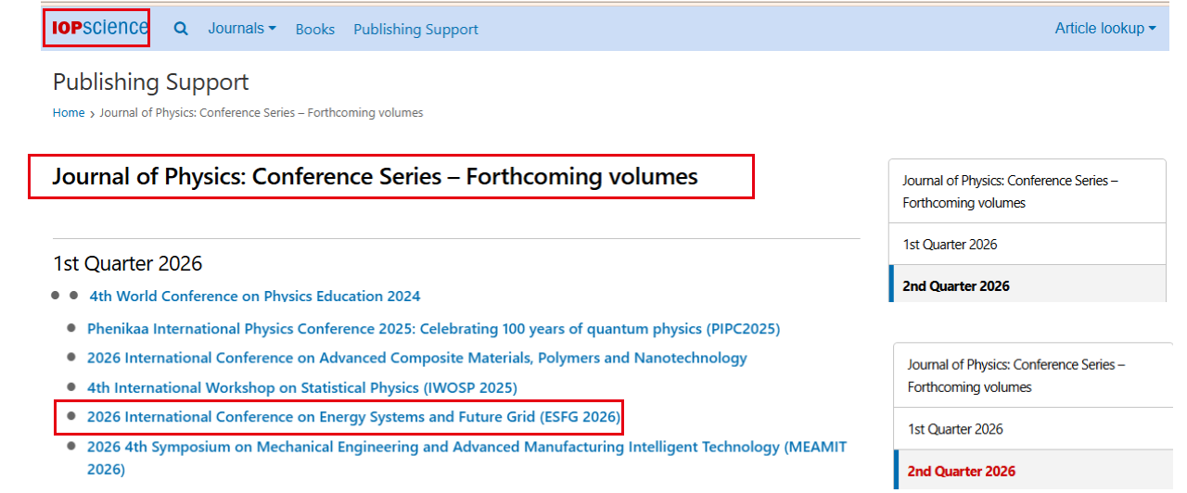Open the IWOSP 2025 workshop link

tap(301, 387)
